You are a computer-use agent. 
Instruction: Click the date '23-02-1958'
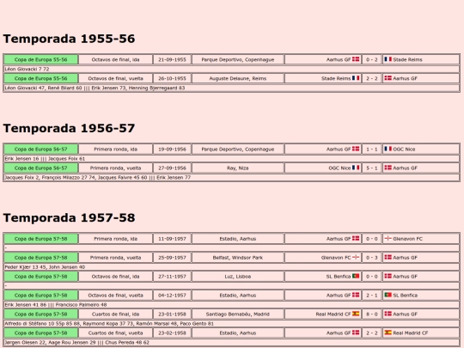point(172,333)
